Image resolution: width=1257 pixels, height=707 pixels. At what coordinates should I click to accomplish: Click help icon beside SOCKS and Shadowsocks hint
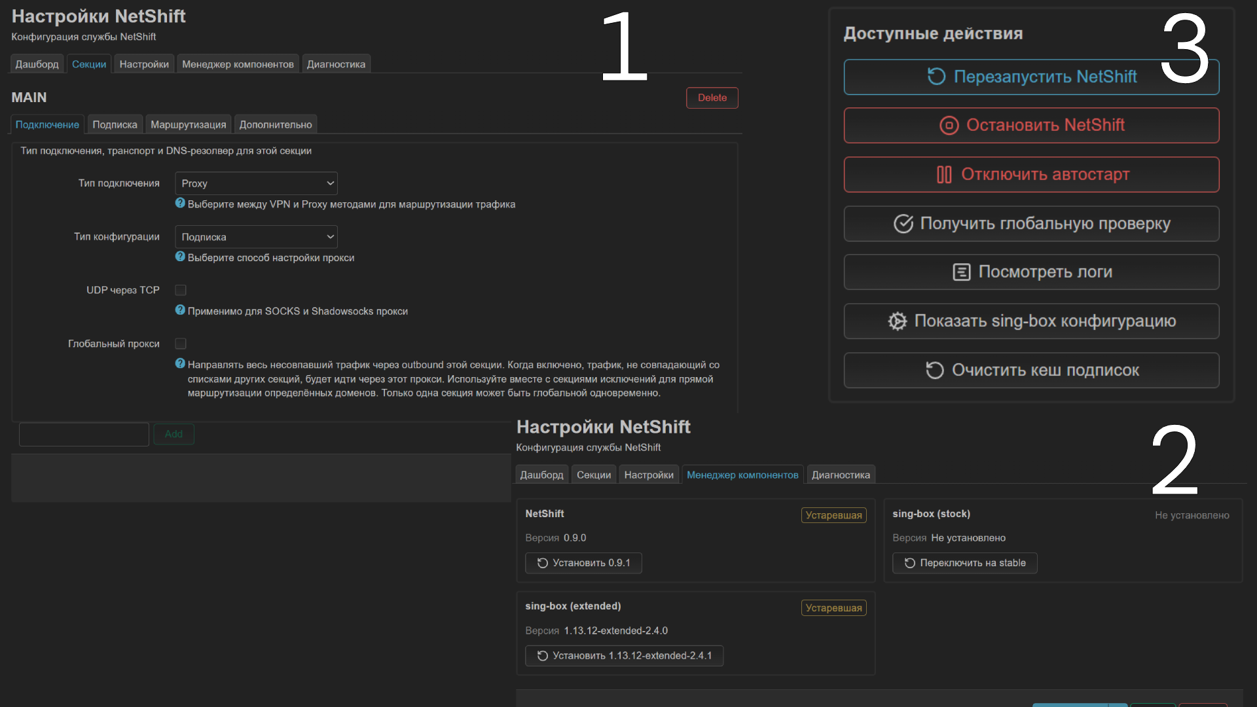[180, 310]
